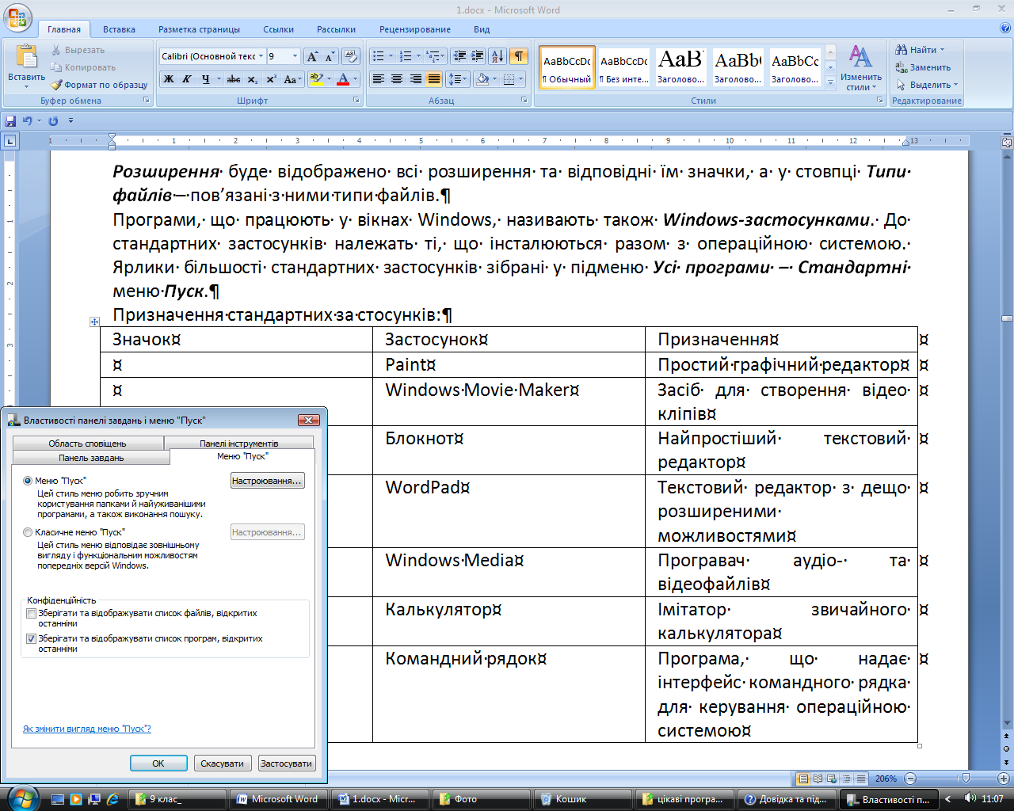Center the text alignment
The image size is (1014, 811).
tap(397, 79)
